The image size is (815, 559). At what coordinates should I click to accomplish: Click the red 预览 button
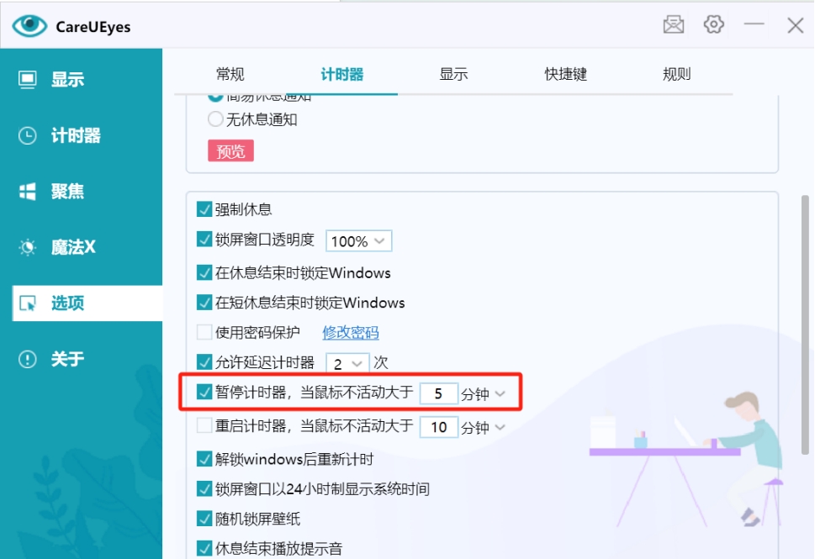[x=230, y=151]
